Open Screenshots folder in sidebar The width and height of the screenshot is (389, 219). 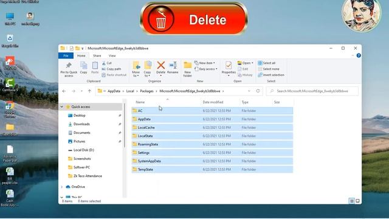pos(82,159)
